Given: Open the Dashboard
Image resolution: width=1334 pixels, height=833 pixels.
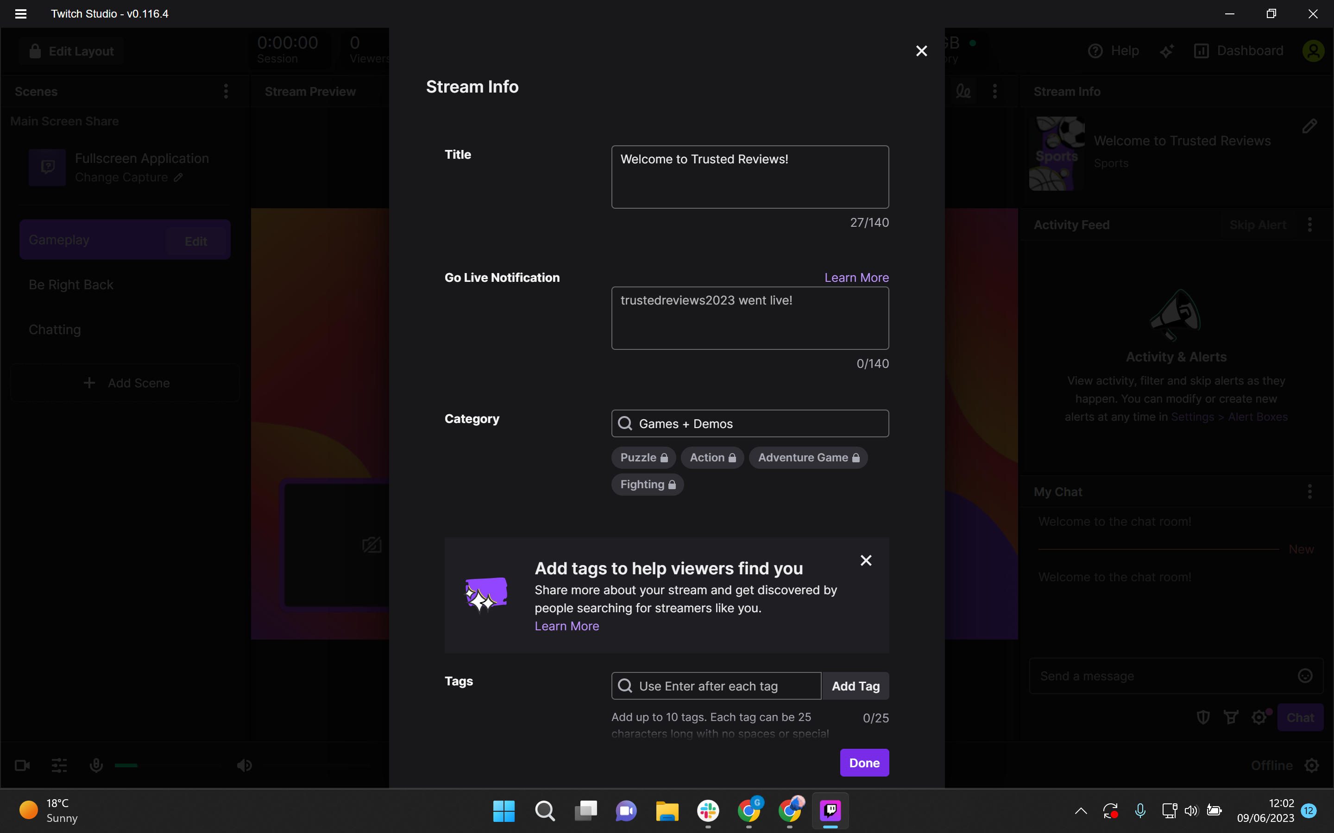Looking at the screenshot, I should [x=1239, y=51].
